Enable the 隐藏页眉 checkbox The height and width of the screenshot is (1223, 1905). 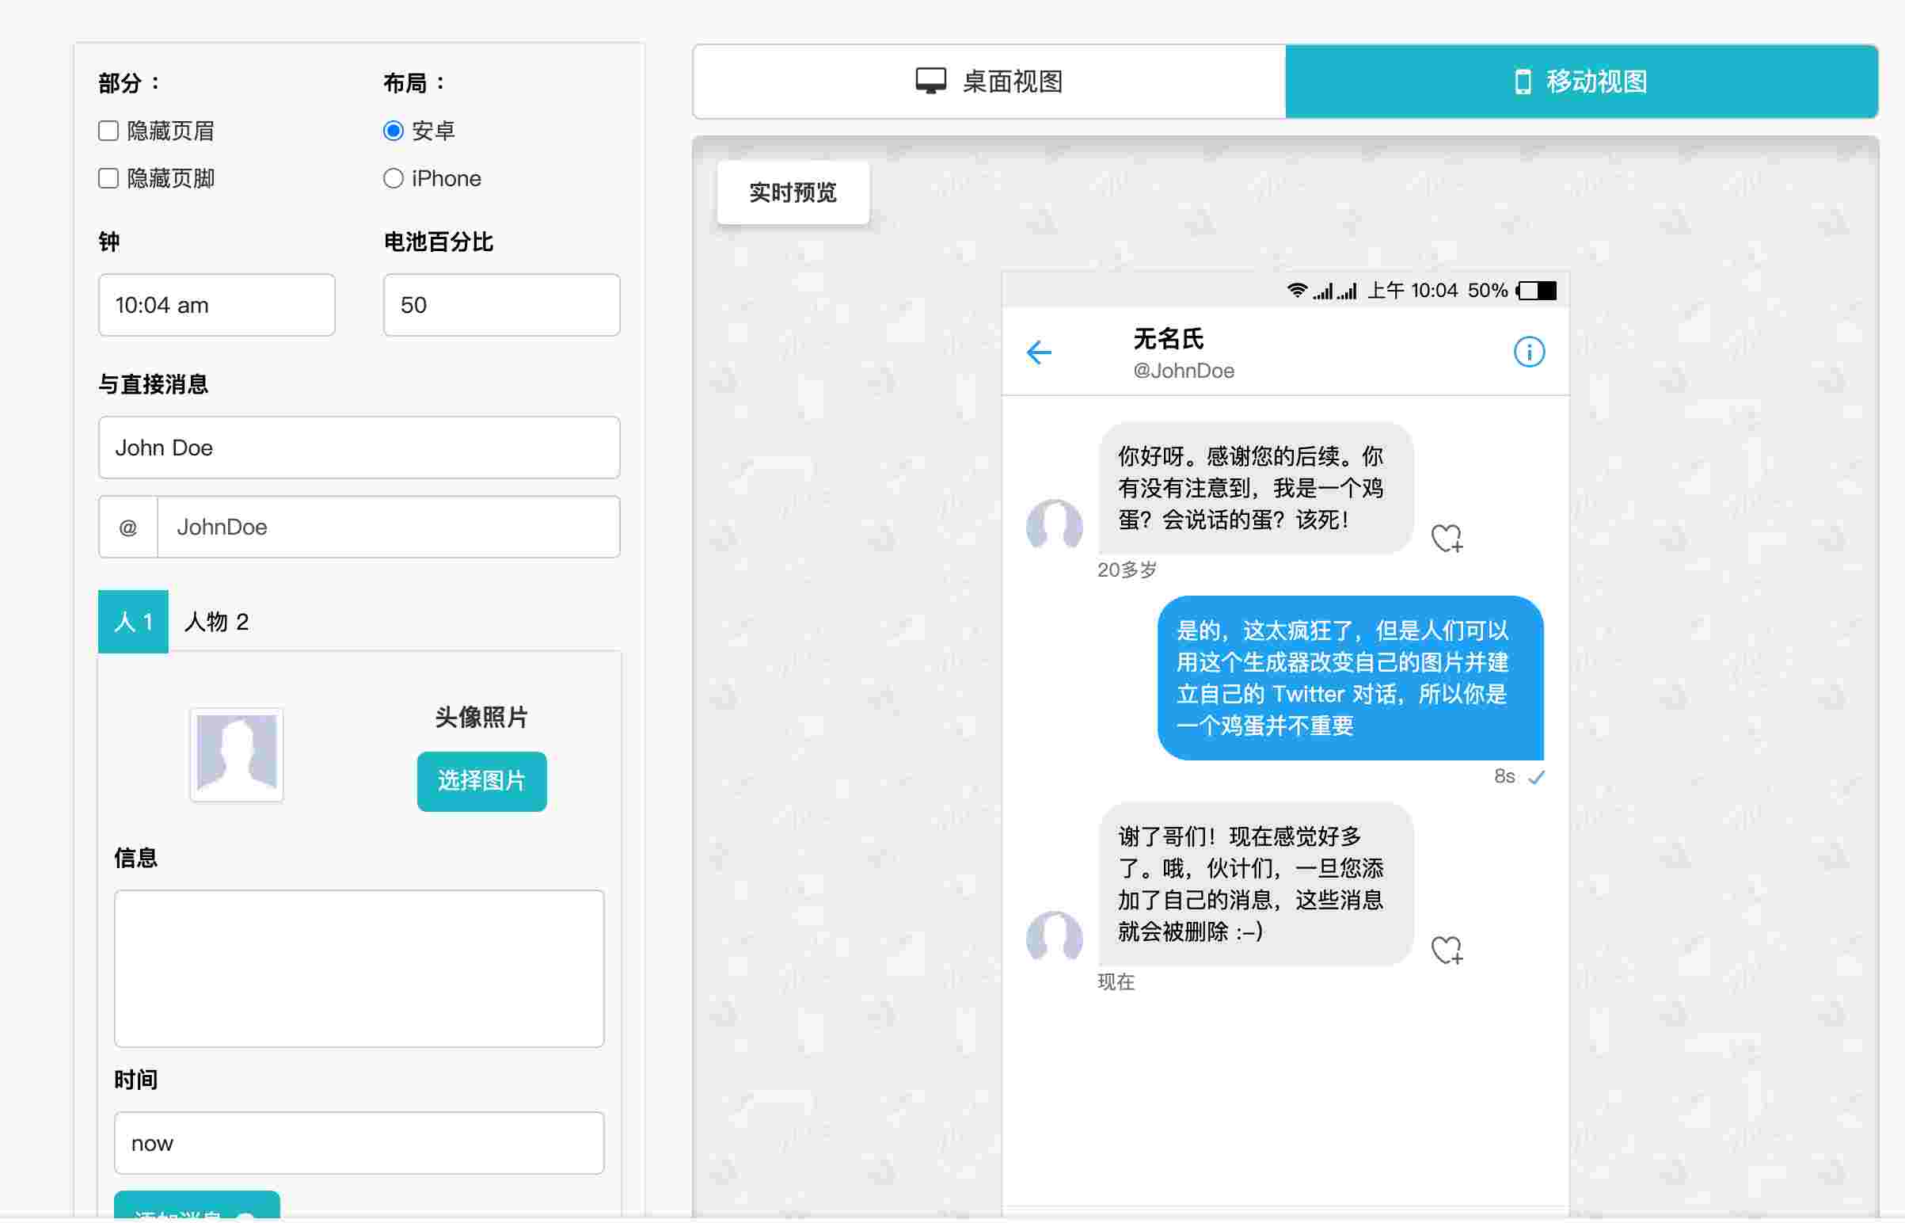(x=108, y=131)
